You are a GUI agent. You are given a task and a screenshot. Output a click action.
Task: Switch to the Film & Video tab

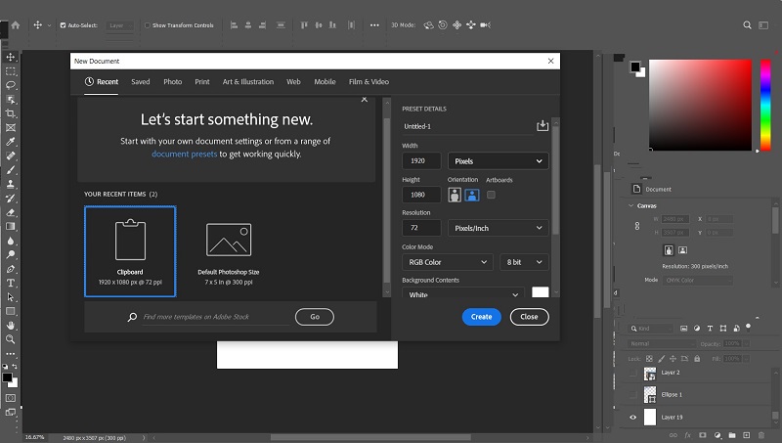pos(369,82)
